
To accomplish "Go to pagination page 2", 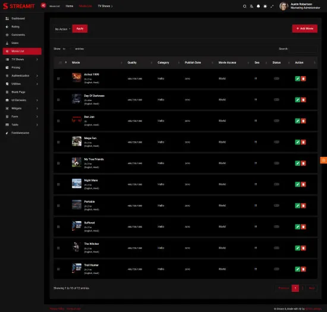I will coord(303,288).
